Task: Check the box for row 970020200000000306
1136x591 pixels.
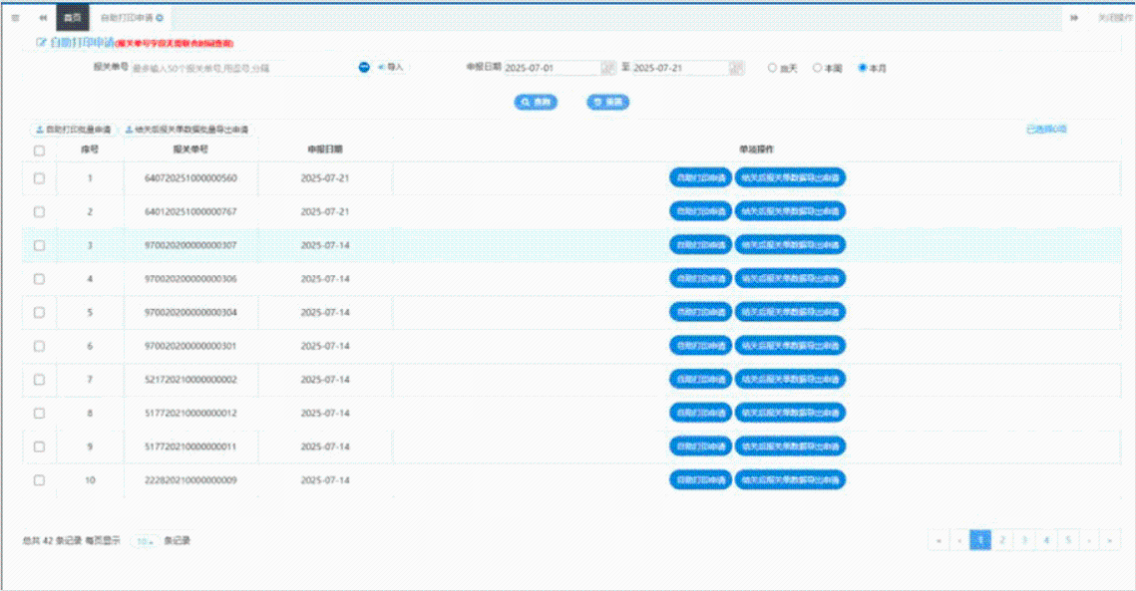Action: (x=39, y=279)
